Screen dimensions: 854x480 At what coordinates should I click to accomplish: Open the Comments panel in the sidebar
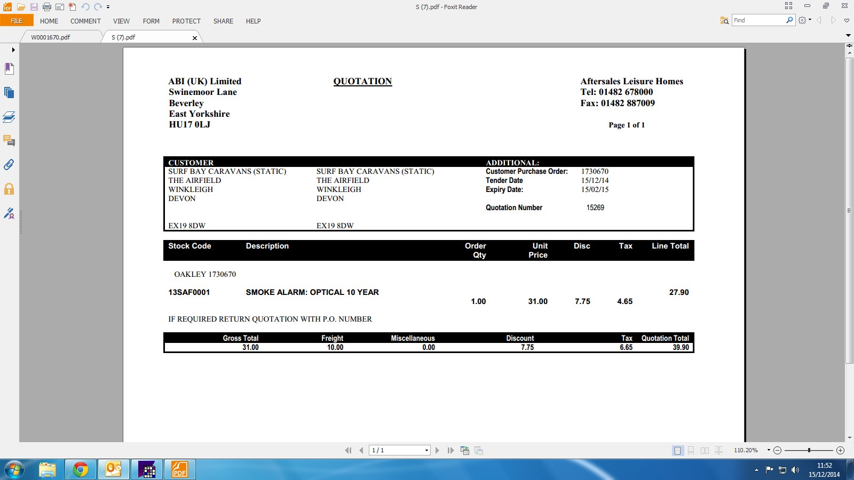click(x=9, y=141)
